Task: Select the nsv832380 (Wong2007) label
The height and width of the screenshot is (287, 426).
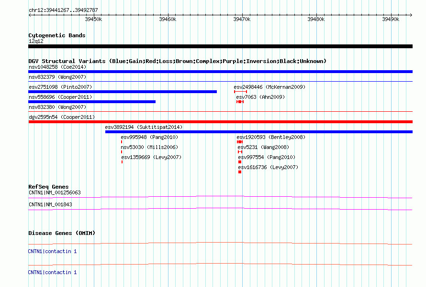Action: [57, 107]
